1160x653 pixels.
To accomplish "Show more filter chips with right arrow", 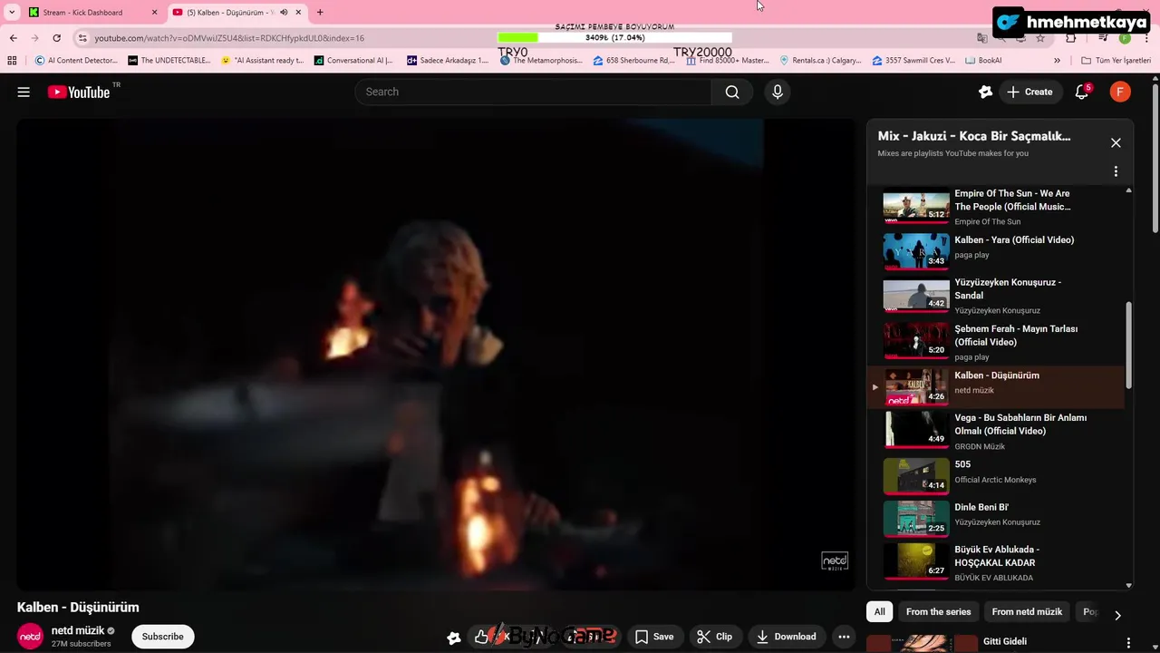I will click(1117, 615).
